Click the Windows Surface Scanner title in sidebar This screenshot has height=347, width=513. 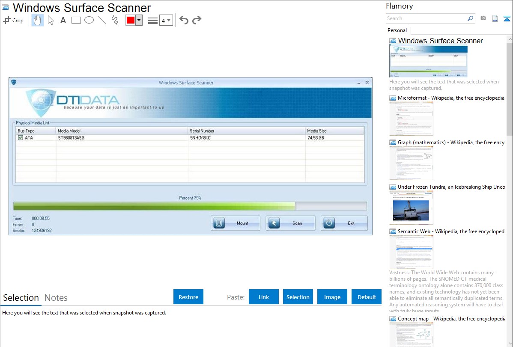point(440,41)
